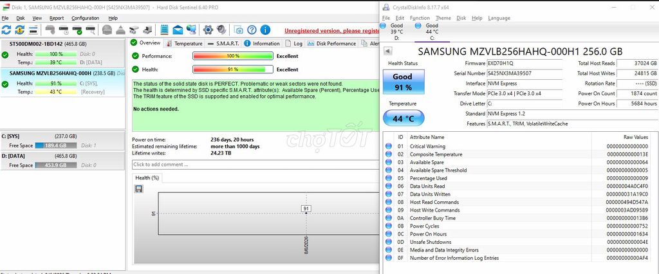Click the 91 data point on the health graph
Viewport: 659px width, 274px height.
click(x=306, y=212)
